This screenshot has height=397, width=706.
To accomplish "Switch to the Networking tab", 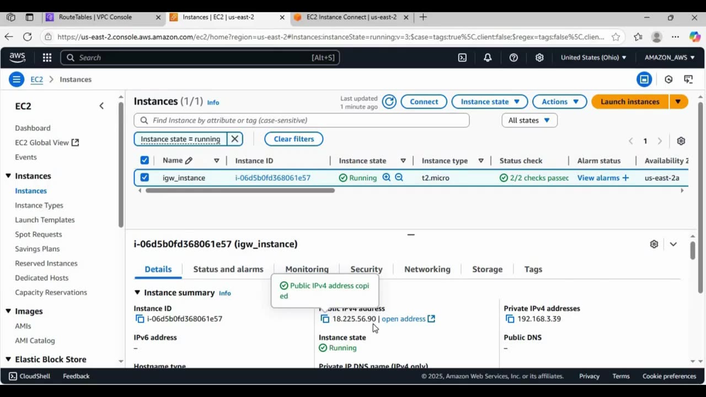I will tap(427, 269).
